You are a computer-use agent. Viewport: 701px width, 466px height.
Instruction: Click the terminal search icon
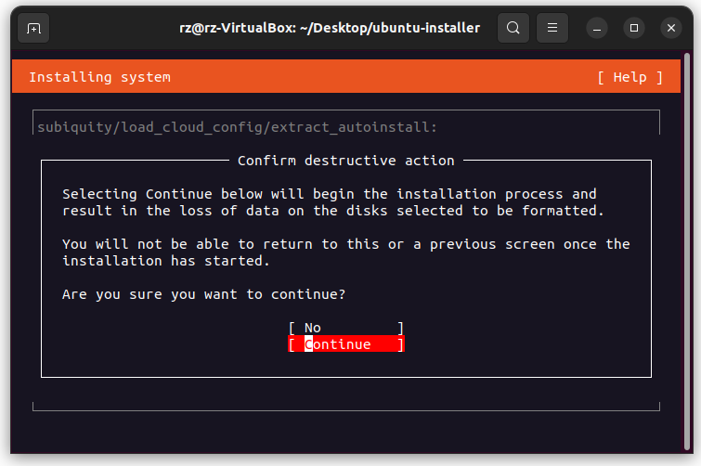[513, 28]
